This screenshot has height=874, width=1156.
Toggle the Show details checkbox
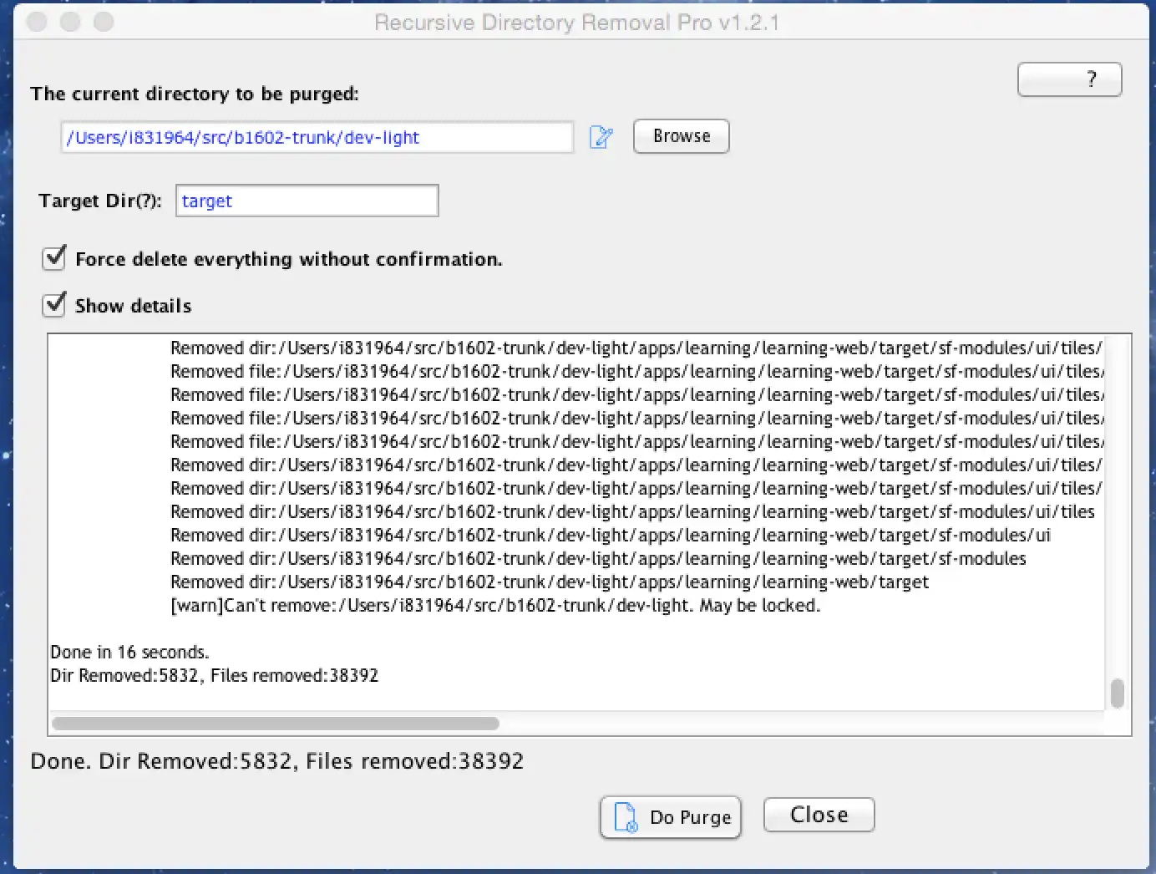pos(54,304)
